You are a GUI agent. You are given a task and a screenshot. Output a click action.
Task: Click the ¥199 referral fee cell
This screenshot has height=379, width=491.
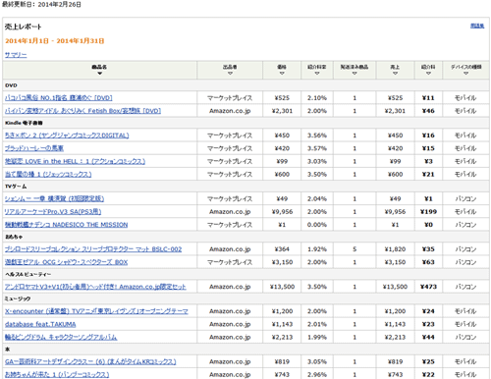point(428,212)
